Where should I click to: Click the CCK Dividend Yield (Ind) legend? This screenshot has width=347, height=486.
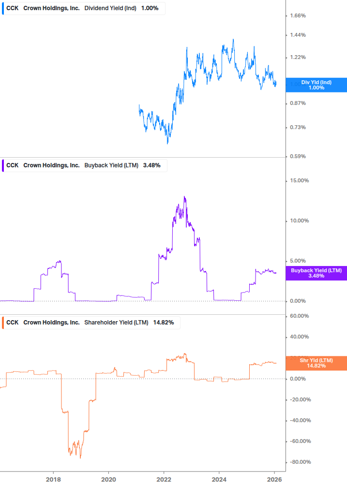point(83,8)
